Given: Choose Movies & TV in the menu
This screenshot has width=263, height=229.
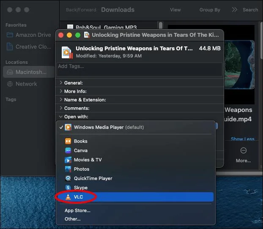Looking at the screenshot, I should [136, 160].
